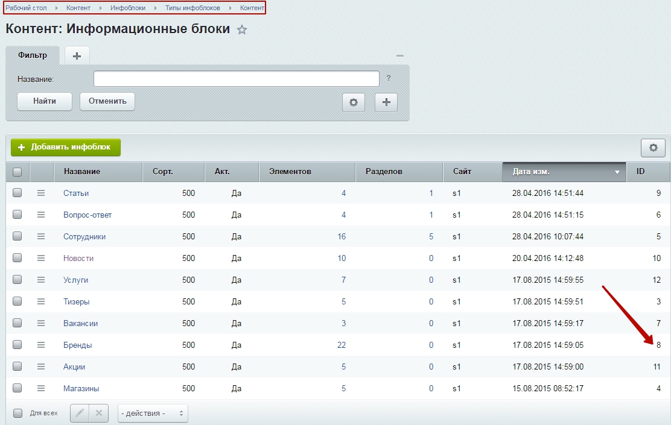671x425 pixels.
Task: Focus the Название filter text field
Action: [x=236, y=79]
